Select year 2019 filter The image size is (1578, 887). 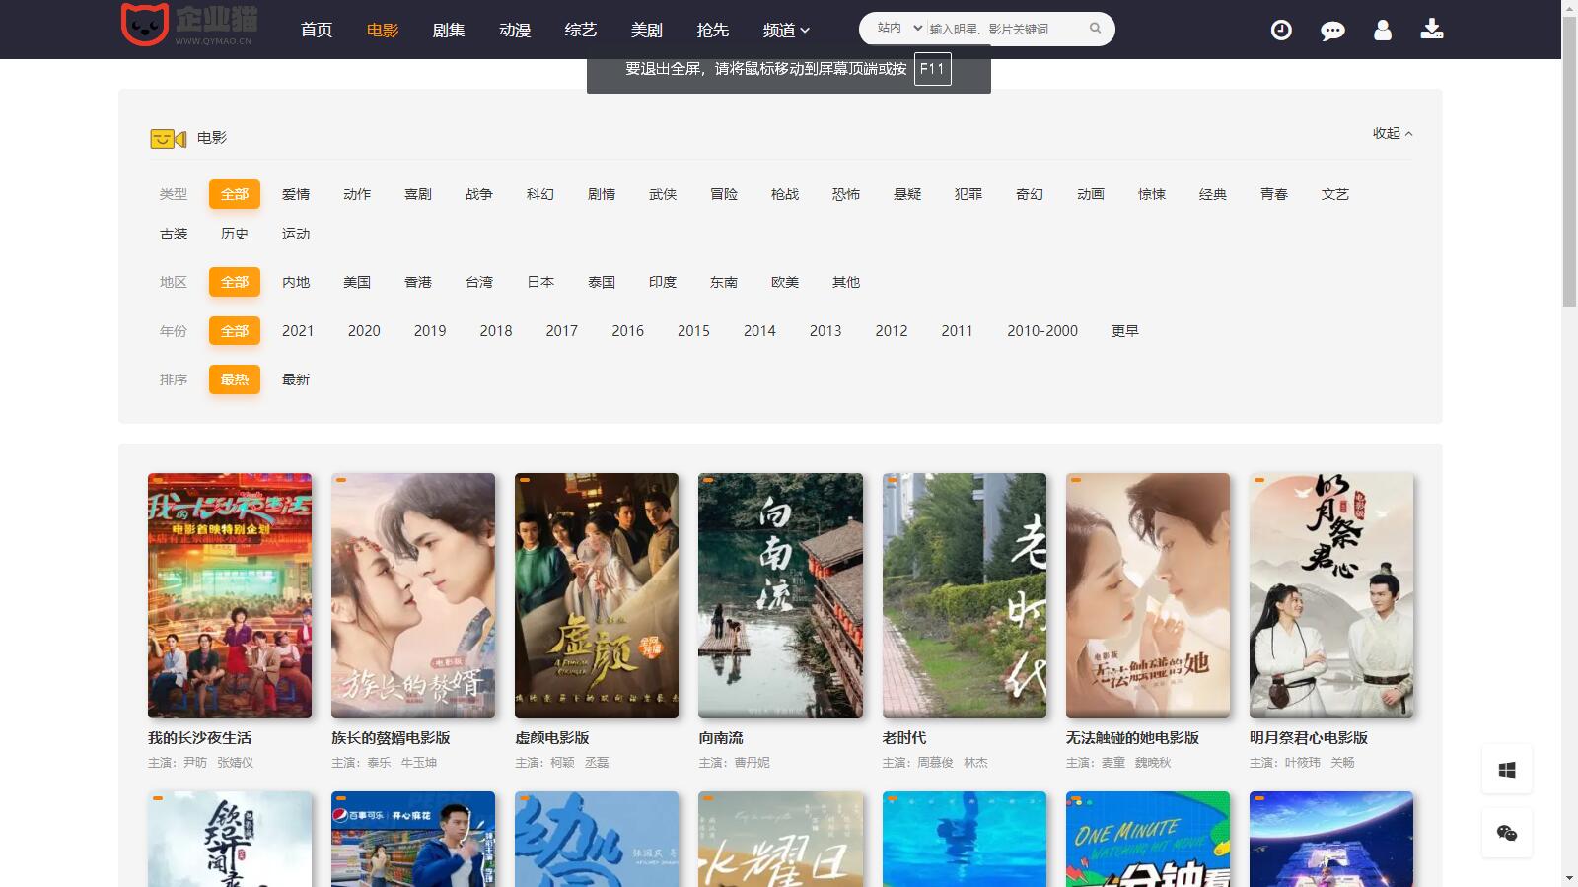(430, 331)
